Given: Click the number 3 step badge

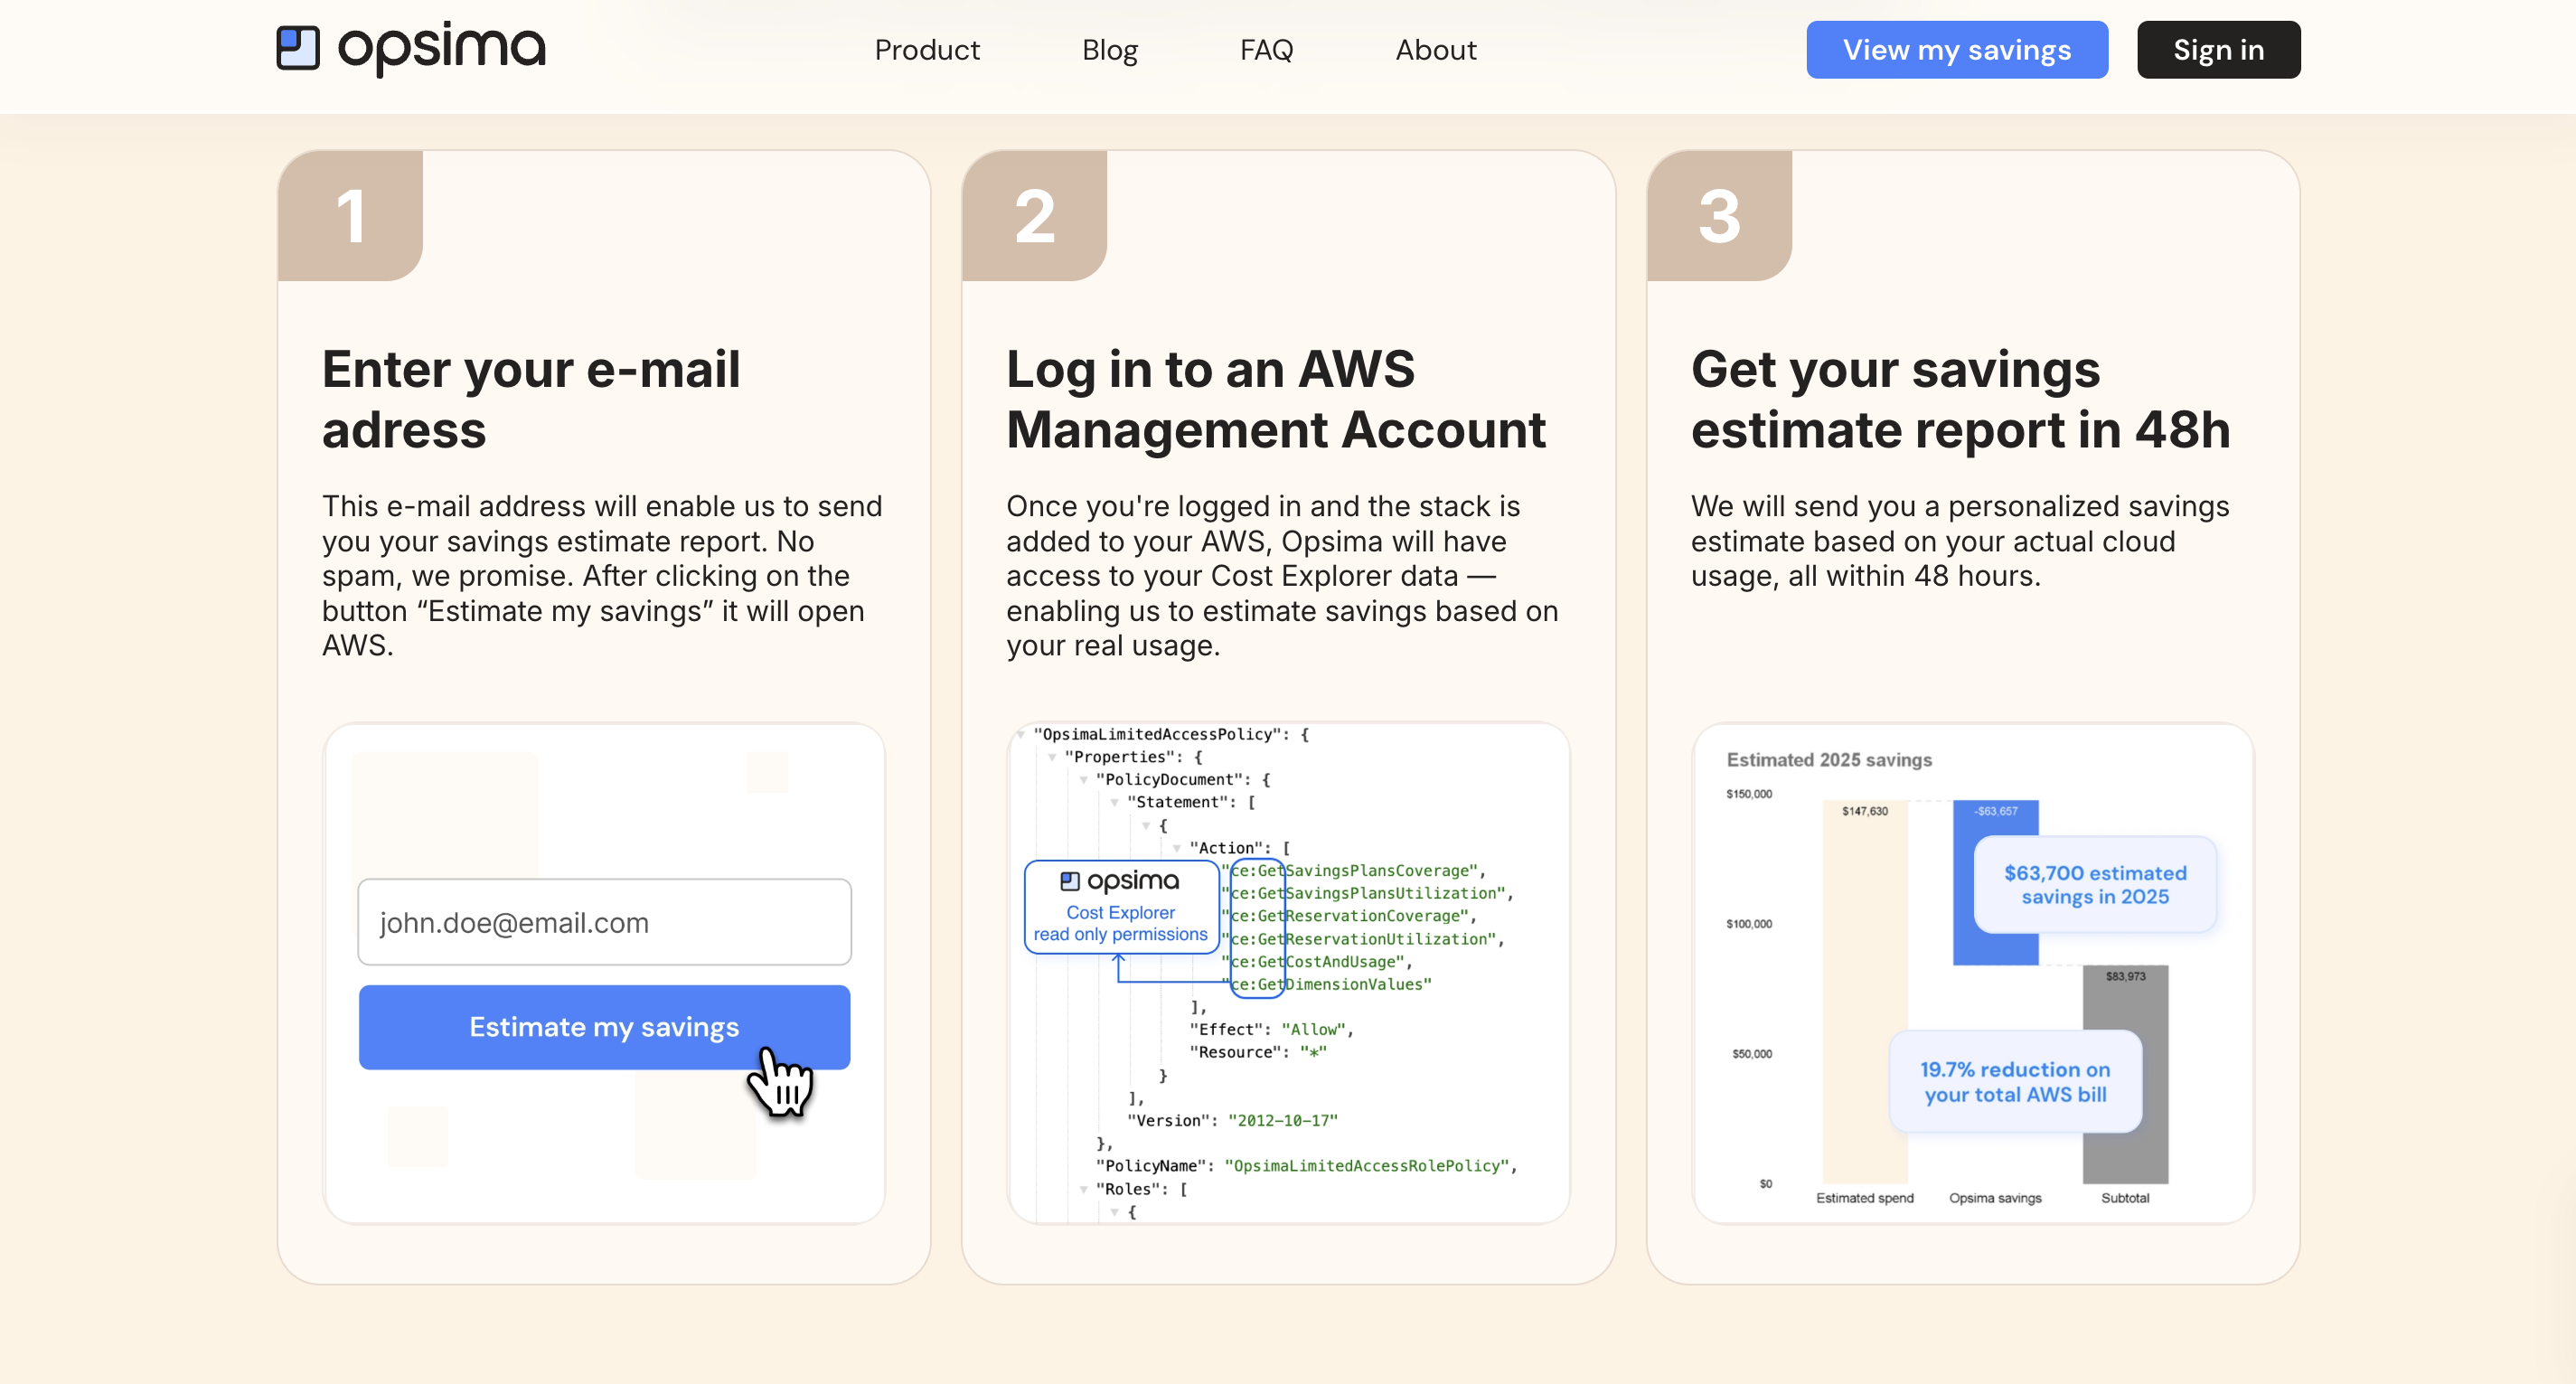Looking at the screenshot, I should point(1719,215).
